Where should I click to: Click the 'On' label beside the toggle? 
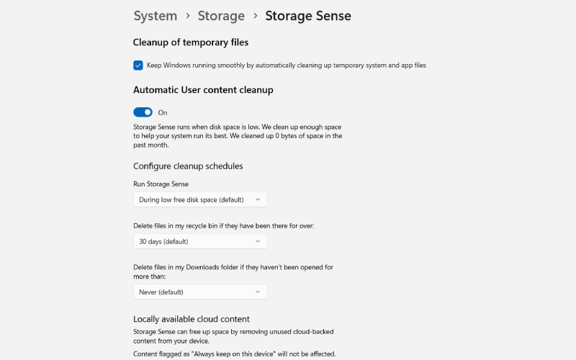[x=163, y=112]
